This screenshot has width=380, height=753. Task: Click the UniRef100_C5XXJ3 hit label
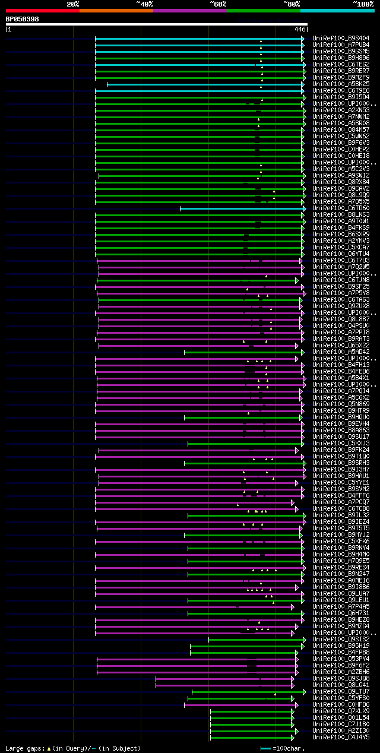341,444
